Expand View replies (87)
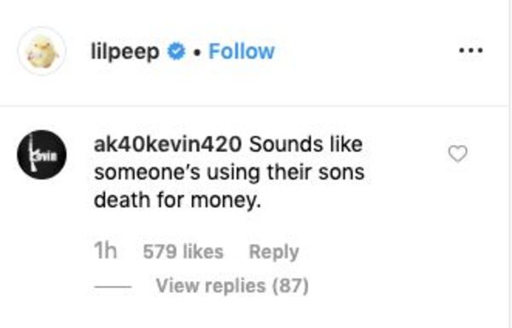 pos(232,286)
